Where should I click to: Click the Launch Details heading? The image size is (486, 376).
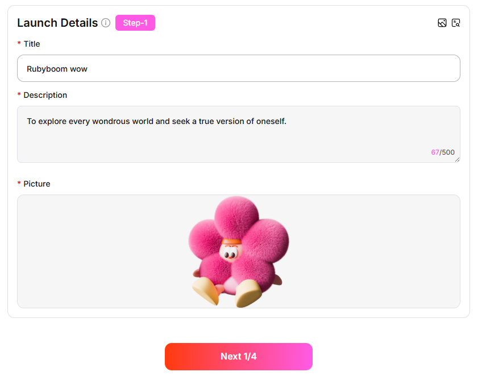57,23
